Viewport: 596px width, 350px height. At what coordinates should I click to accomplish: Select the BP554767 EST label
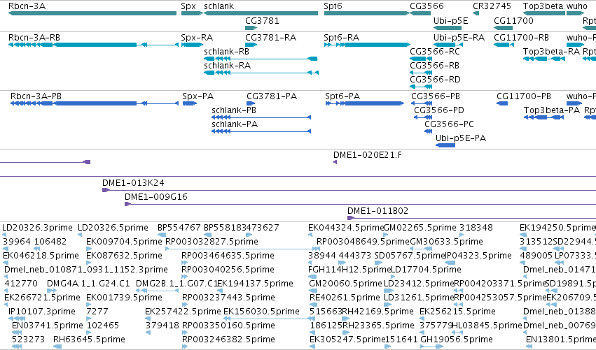179,228
